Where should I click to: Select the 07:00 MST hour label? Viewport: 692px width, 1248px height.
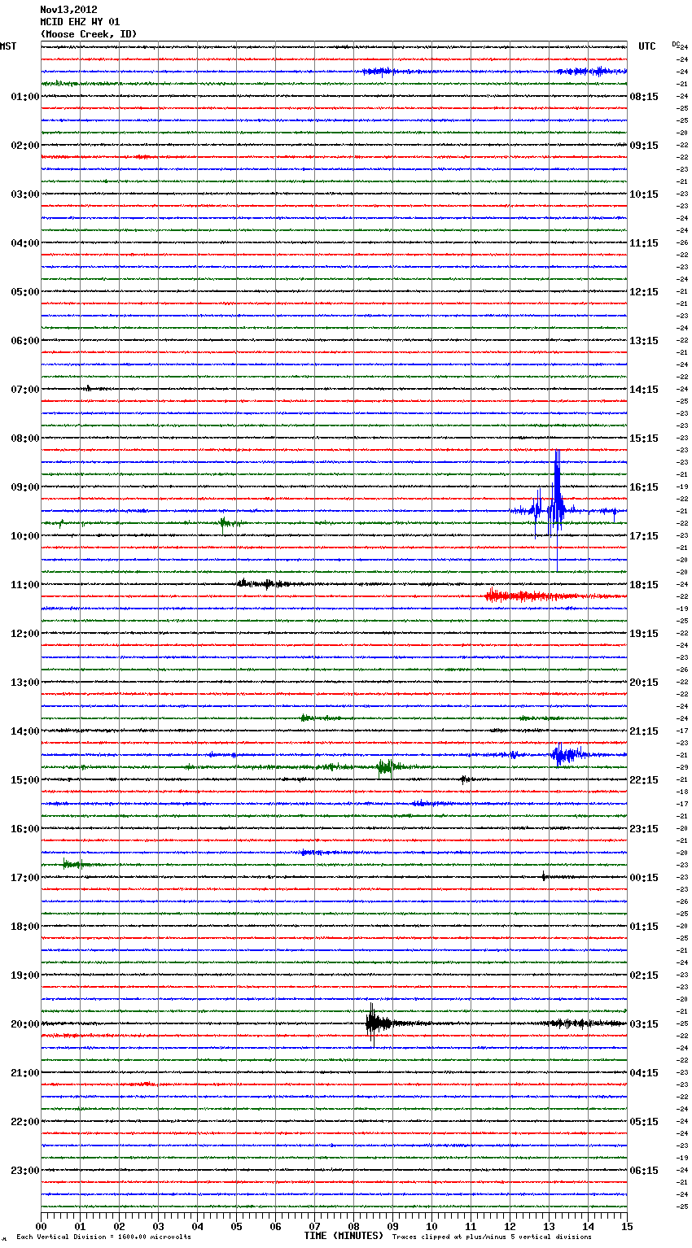(x=24, y=390)
